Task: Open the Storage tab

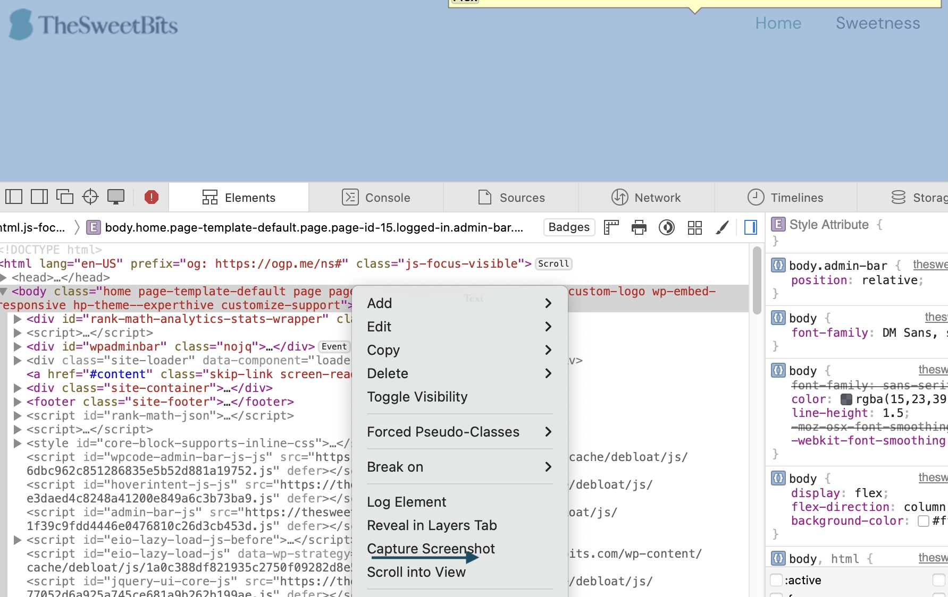Action: pos(919,198)
